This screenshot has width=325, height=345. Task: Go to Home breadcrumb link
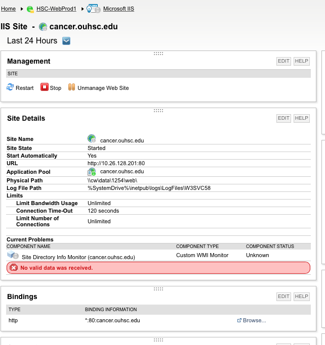(8, 9)
